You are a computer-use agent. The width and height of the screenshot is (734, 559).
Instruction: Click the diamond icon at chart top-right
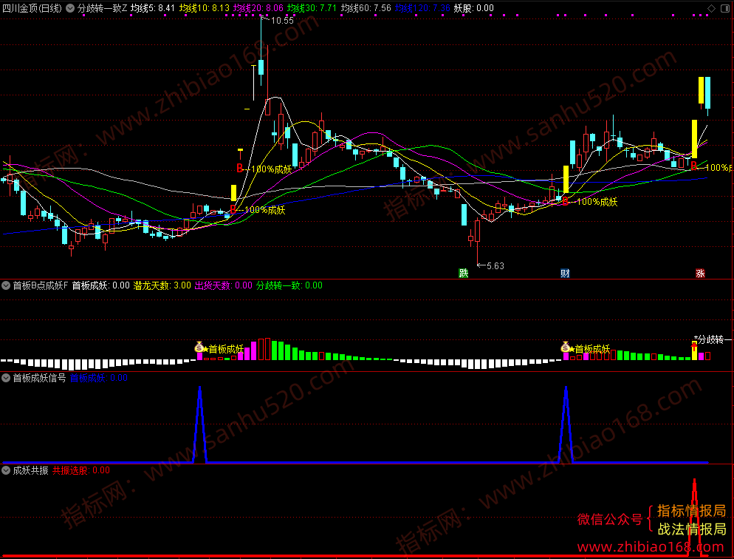pyautogui.click(x=712, y=8)
